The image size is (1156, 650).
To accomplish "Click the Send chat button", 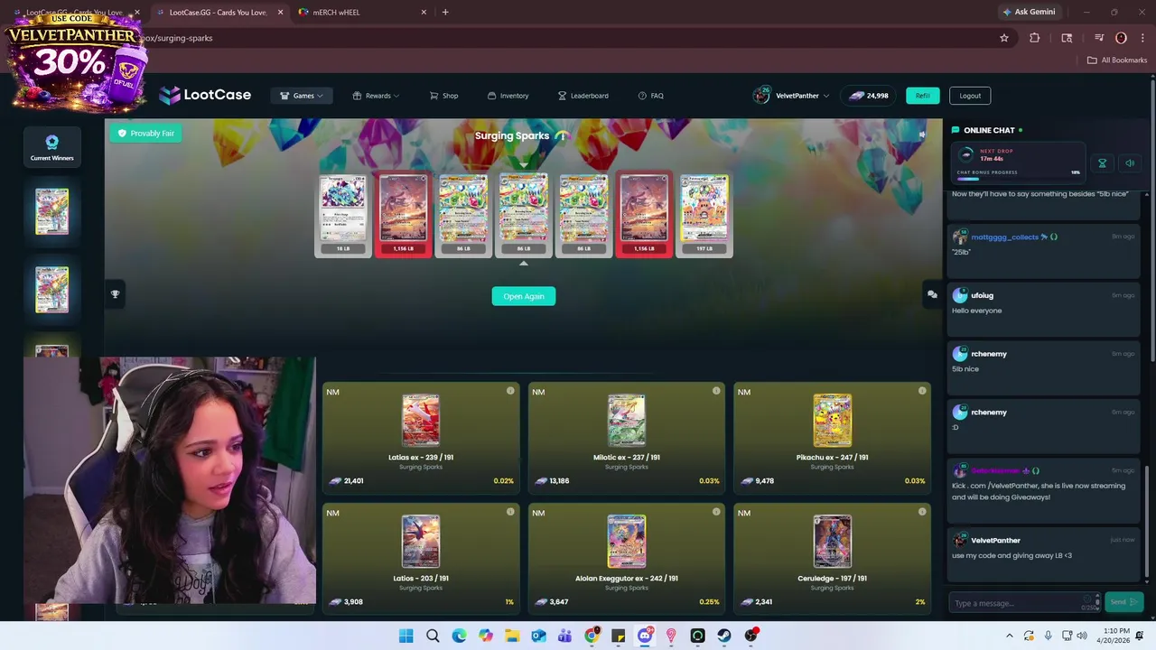I will (1124, 602).
